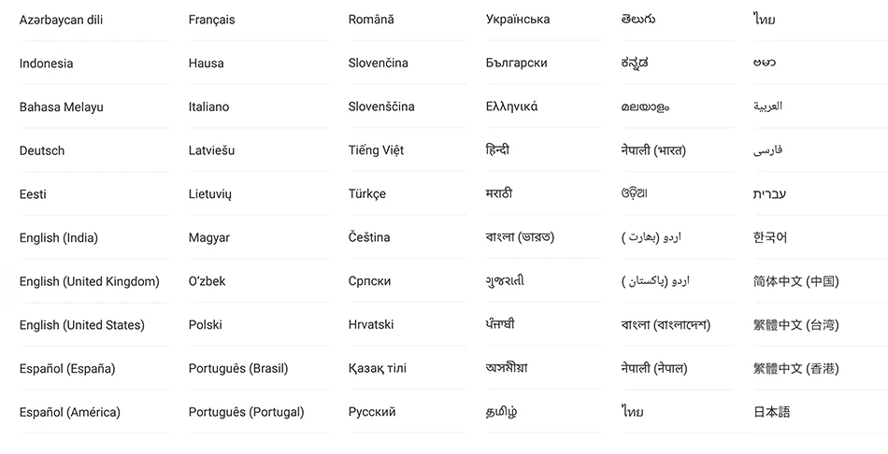888x454 pixels.
Task: Select Русский language option
Action: click(372, 412)
